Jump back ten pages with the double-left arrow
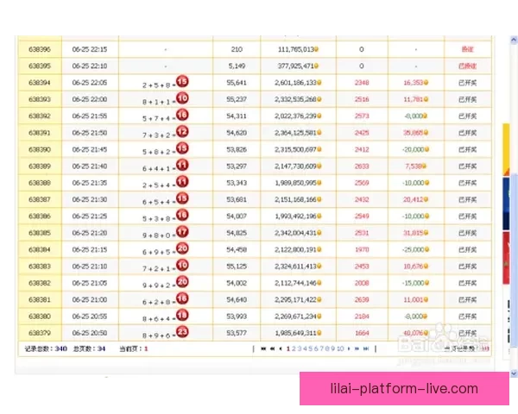The height and width of the screenshot is (414, 518). click(272, 348)
